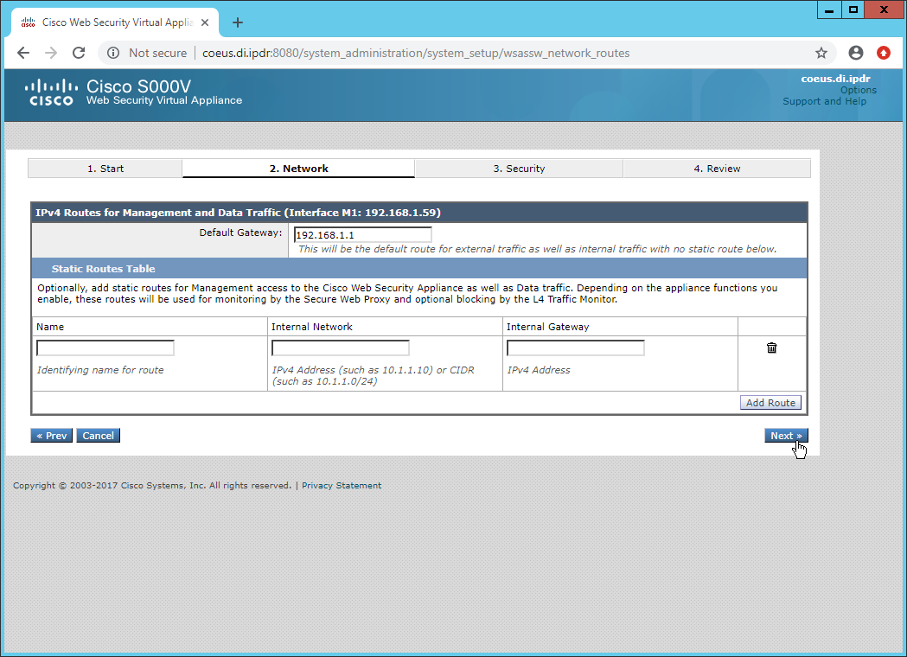Click the browser address bar URL
907x657 pixels.
click(416, 54)
